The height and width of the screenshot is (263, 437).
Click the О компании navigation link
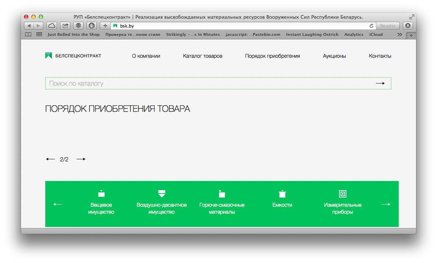click(146, 56)
